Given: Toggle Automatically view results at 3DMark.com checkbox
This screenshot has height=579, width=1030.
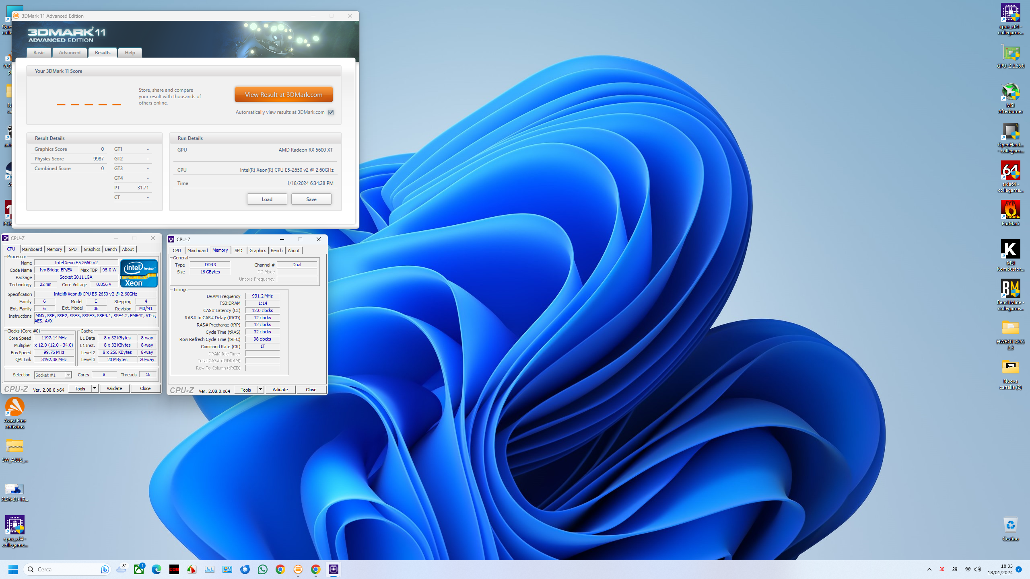Looking at the screenshot, I should (331, 112).
